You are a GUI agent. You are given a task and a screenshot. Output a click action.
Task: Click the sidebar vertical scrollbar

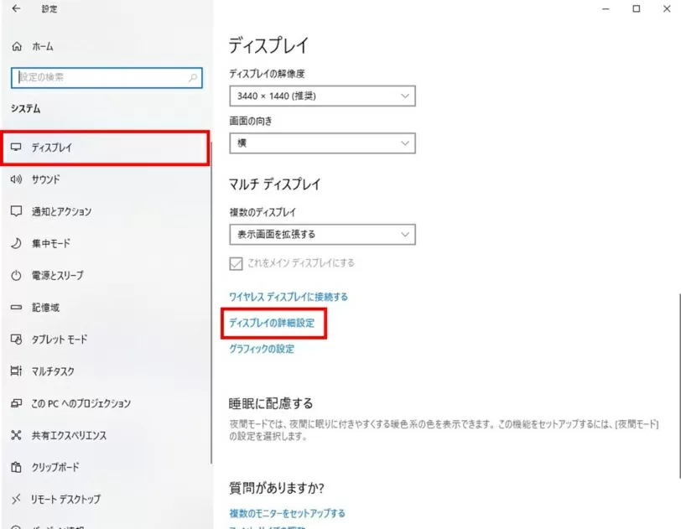pyautogui.click(x=211, y=303)
